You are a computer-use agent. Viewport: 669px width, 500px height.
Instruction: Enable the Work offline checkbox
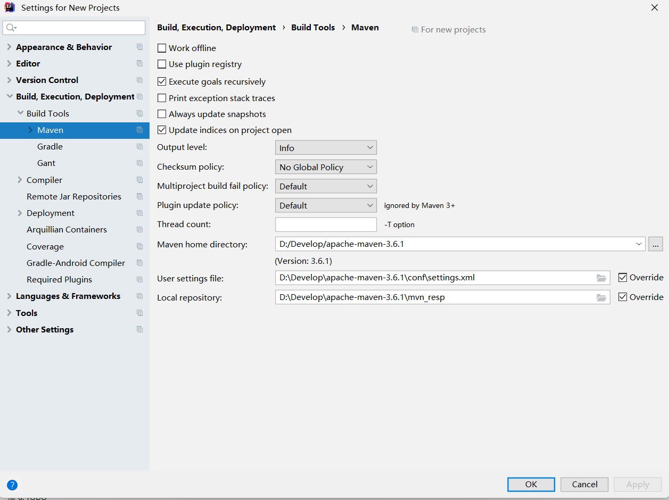pyautogui.click(x=162, y=48)
